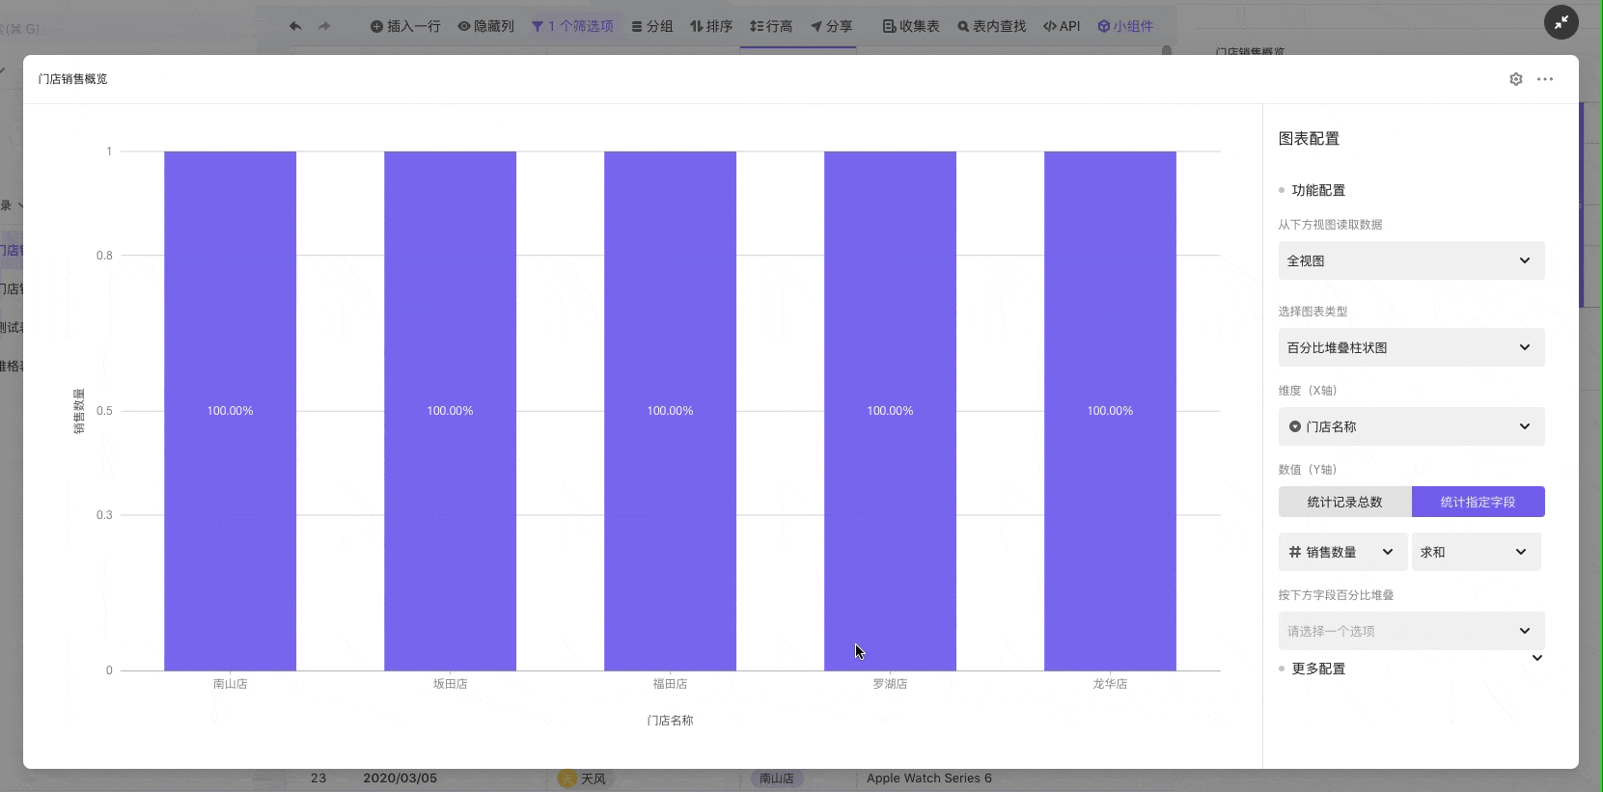The width and height of the screenshot is (1603, 792).
Task: Click the redo arrow icon
Action: coord(324,26)
